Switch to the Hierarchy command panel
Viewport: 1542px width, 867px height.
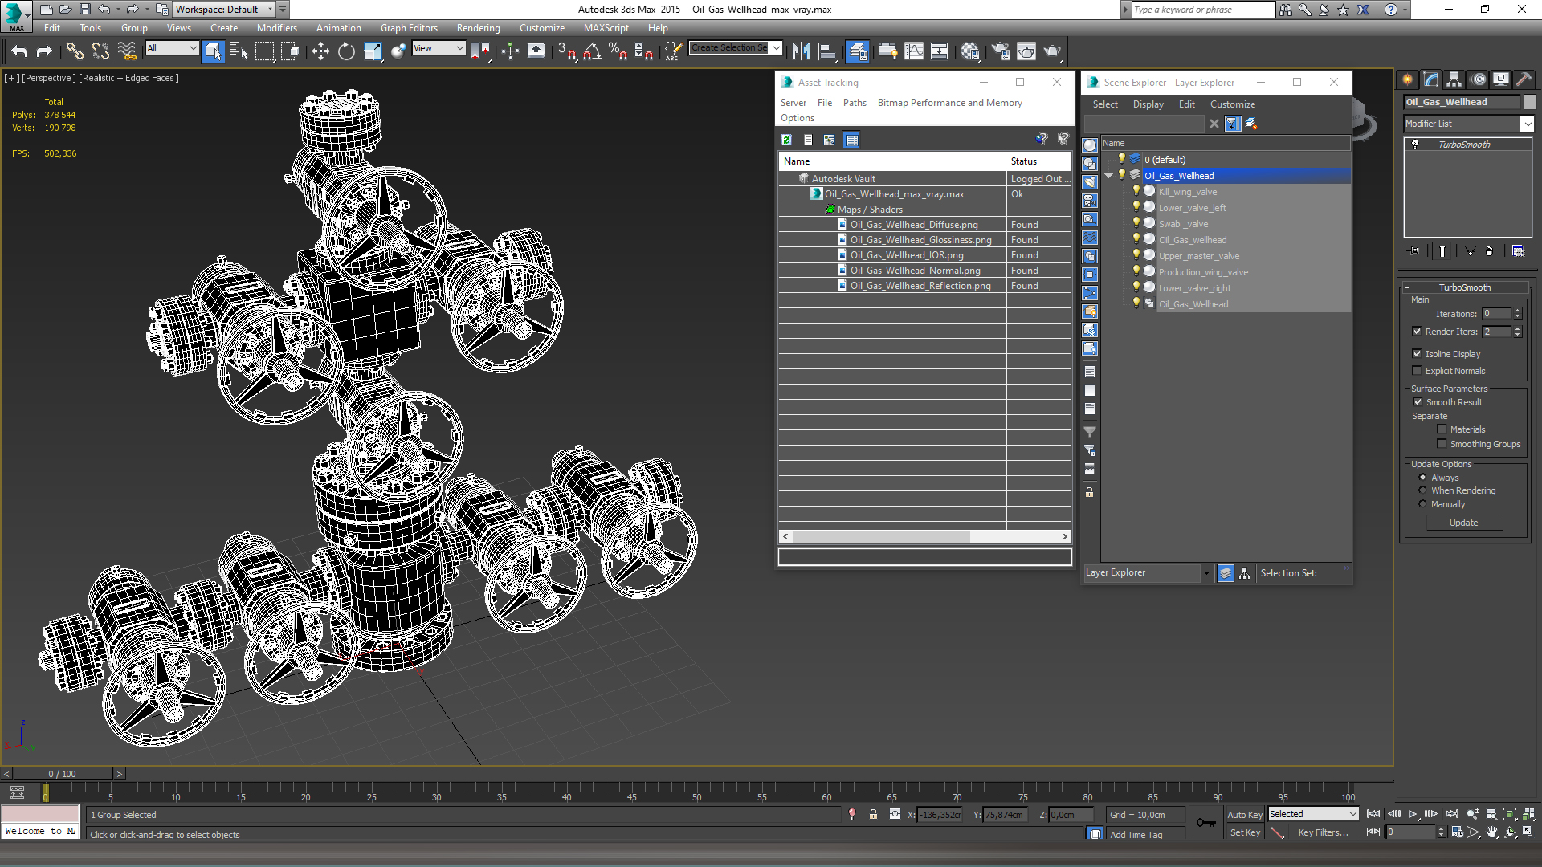click(x=1454, y=79)
